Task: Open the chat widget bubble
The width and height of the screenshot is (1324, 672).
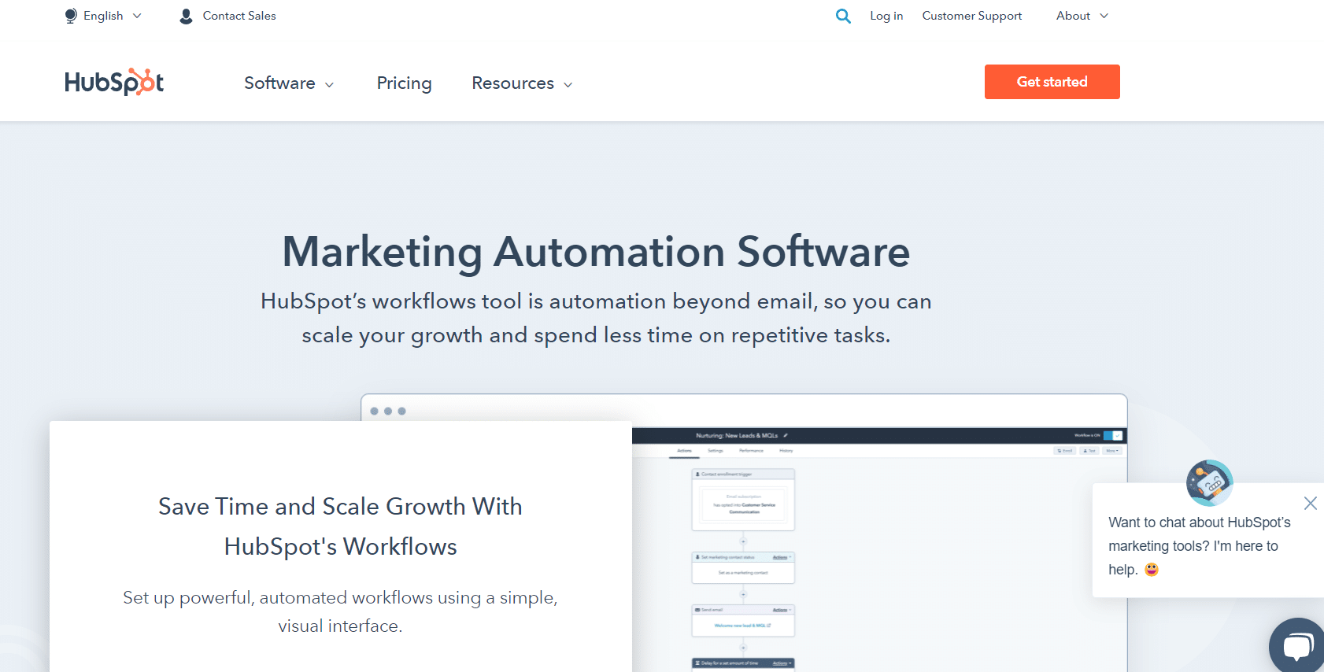Action: pos(1297,647)
